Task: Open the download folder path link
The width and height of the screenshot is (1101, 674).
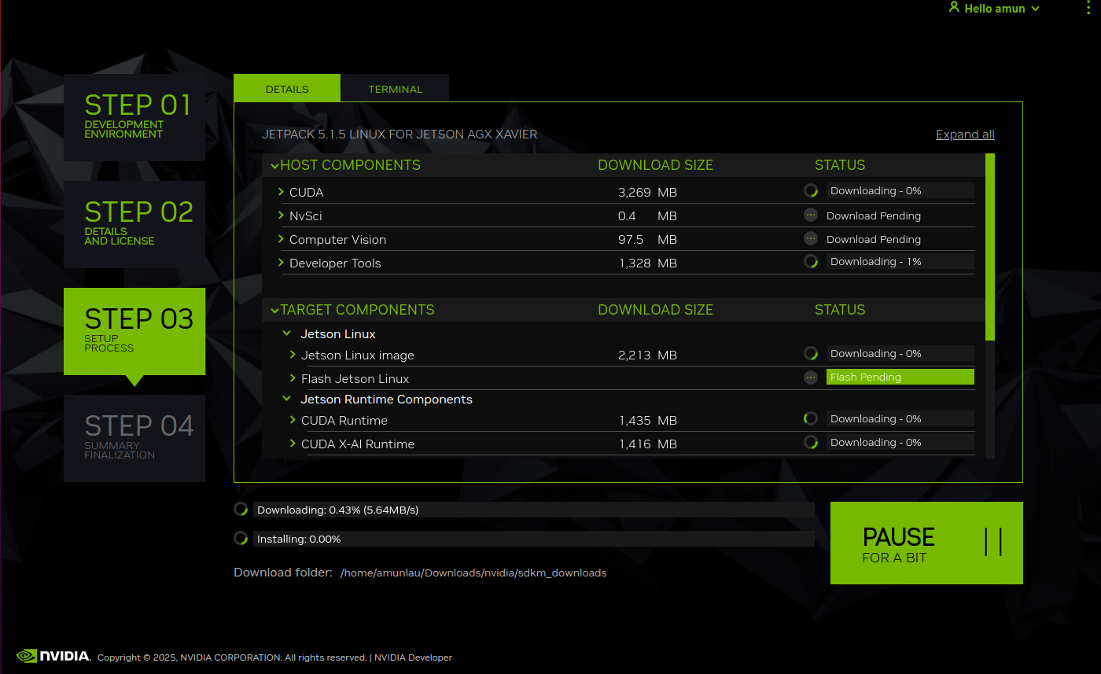Action: pyautogui.click(x=473, y=573)
